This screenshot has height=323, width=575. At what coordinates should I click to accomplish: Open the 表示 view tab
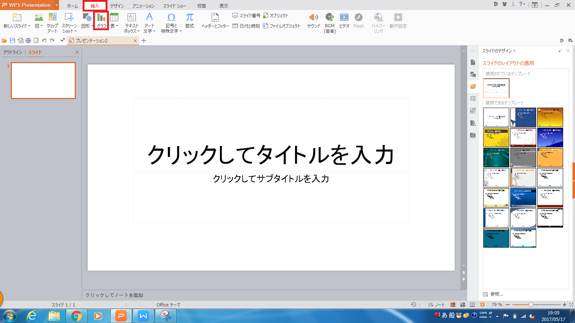224,6
